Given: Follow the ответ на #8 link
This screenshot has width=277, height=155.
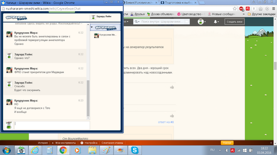Looking at the screenshot, I should pos(166,122).
